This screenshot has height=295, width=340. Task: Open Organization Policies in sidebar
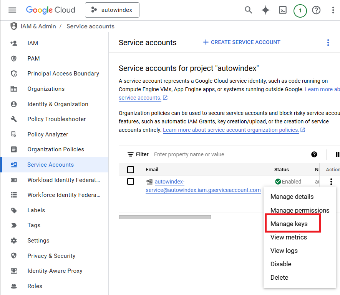(55, 149)
